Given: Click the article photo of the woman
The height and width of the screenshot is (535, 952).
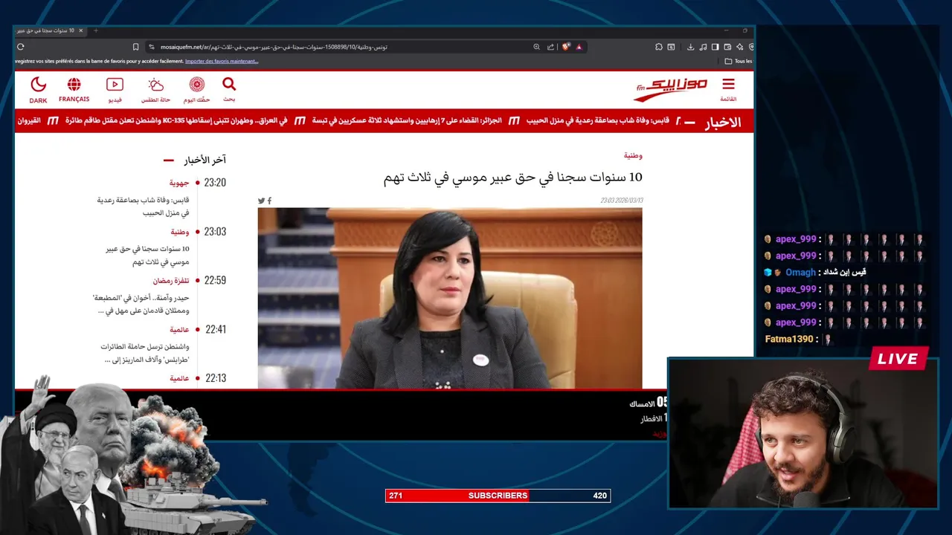Looking at the screenshot, I should pyautogui.click(x=450, y=298).
